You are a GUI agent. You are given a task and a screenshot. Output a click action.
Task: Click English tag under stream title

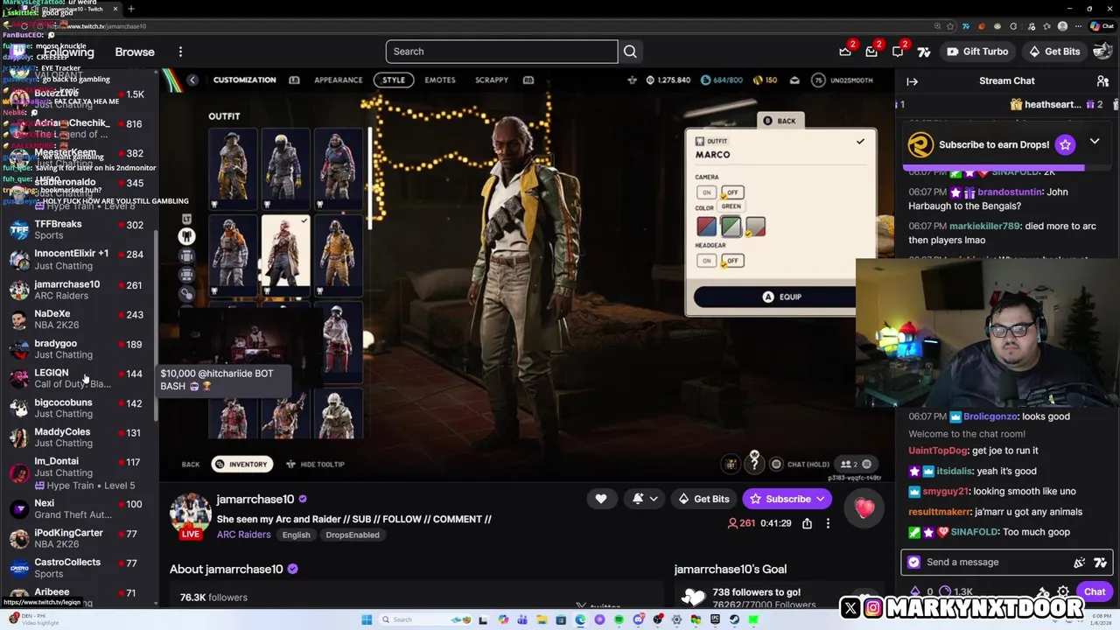pos(296,535)
